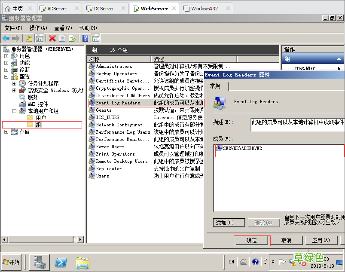Toggle the console tree pane icon

(39, 38)
